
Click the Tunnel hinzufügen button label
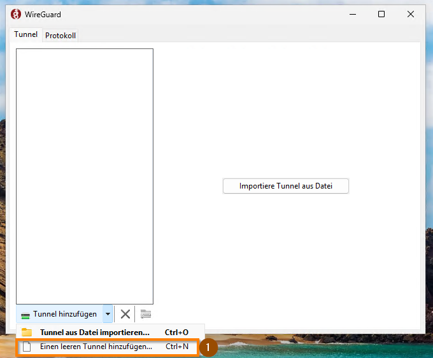pyautogui.click(x=65, y=314)
